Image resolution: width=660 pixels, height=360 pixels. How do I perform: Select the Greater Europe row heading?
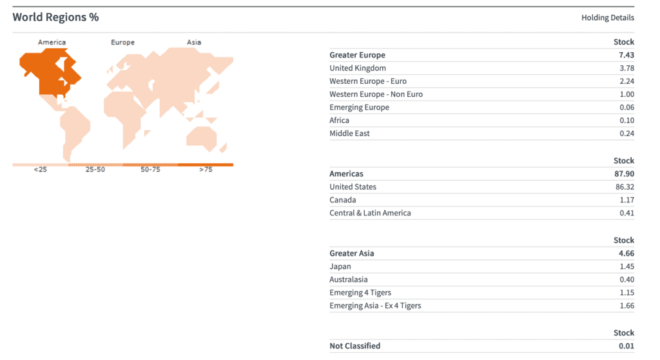[x=357, y=55]
